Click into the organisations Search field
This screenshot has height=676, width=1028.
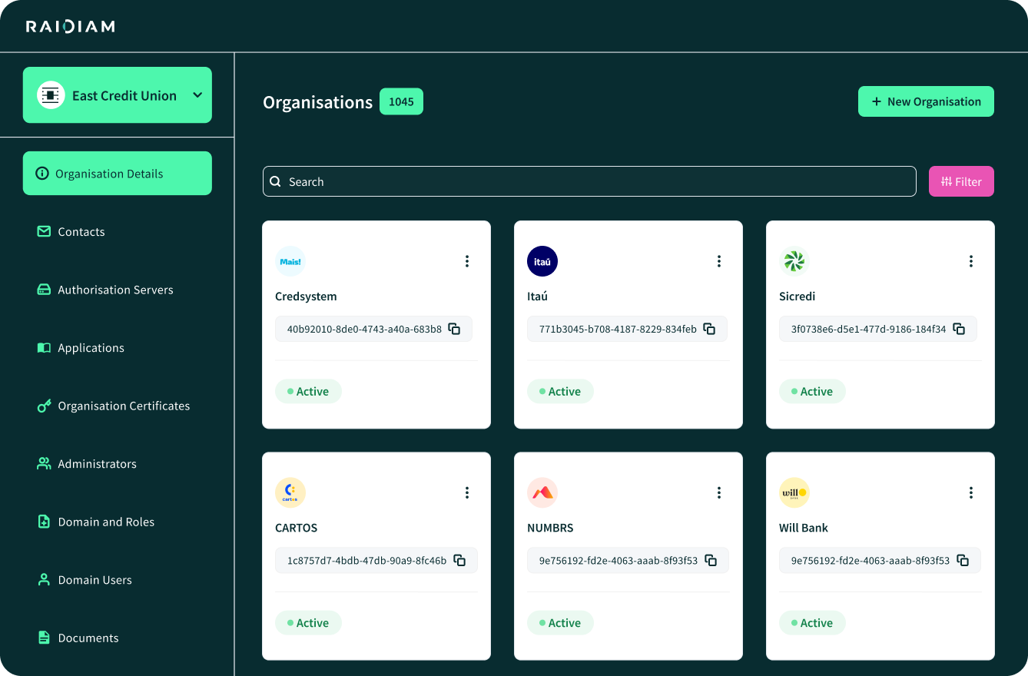pyautogui.click(x=589, y=181)
